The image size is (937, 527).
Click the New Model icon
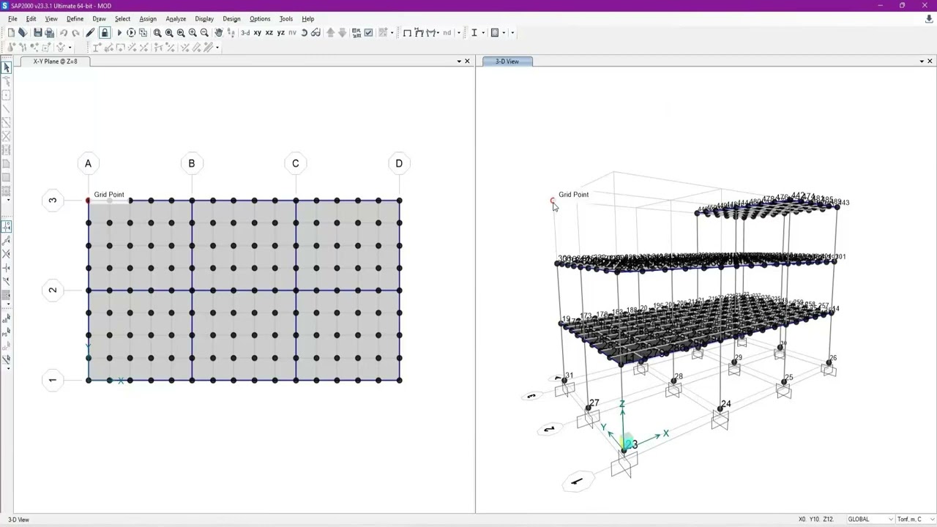(12, 32)
